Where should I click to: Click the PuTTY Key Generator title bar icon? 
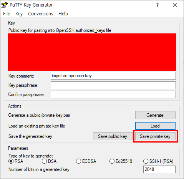(4, 5)
